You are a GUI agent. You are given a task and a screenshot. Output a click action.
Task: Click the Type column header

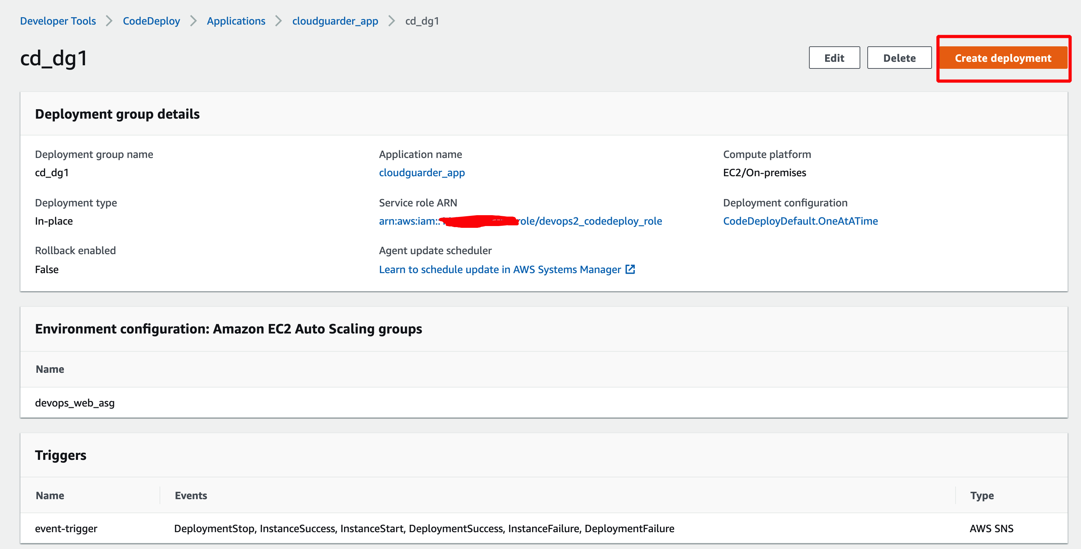tap(982, 495)
